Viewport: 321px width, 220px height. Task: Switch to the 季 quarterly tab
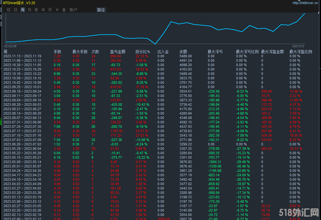[x=36, y=10]
